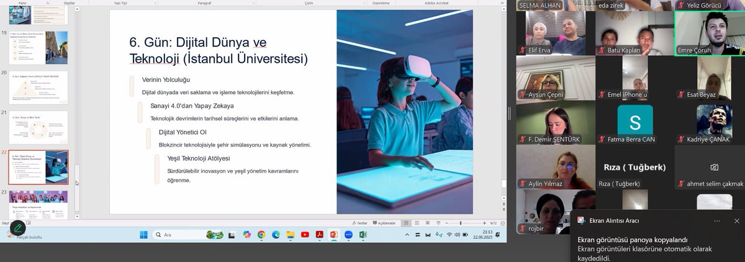The width and height of the screenshot is (745, 262).
Task: Select slide 22 thumbnail
Action: [x=38, y=168]
